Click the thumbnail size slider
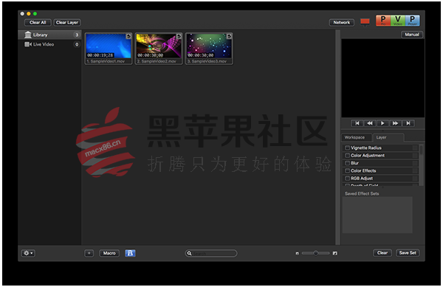 (315, 253)
